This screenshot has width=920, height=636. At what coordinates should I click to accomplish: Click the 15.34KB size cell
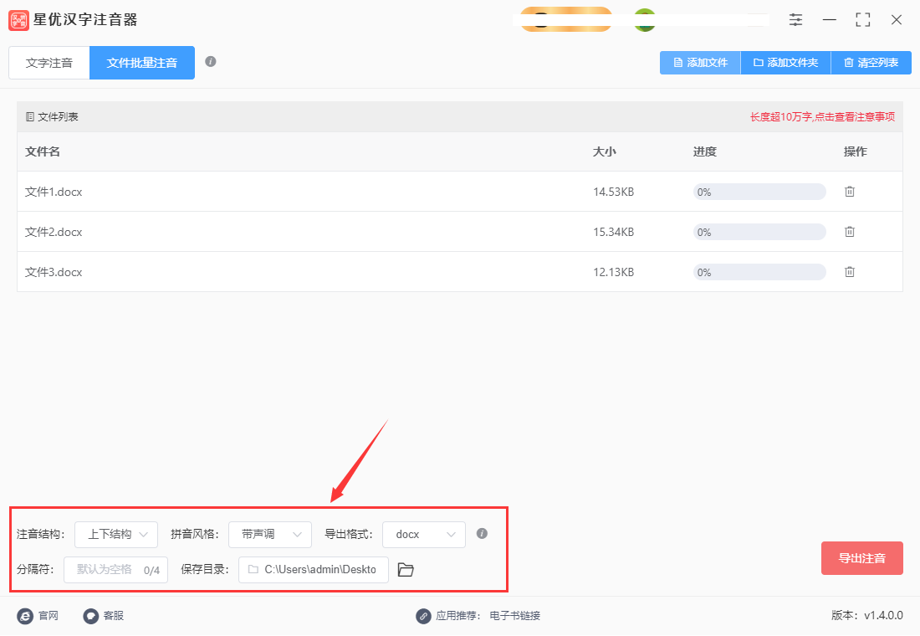pos(613,232)
